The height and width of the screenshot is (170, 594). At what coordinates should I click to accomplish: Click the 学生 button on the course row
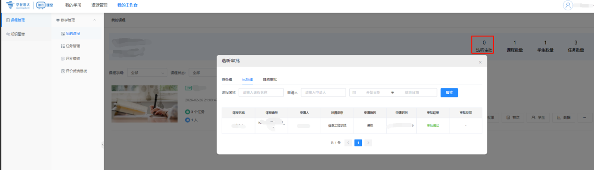coord(538,118)
